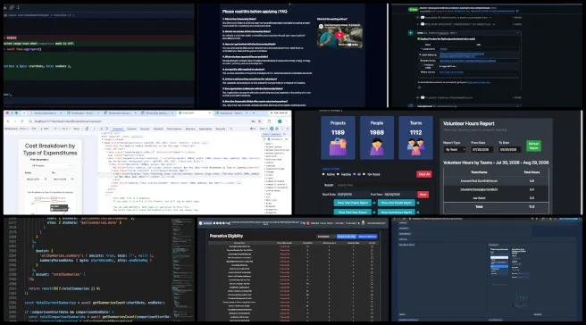
Task: Open the All Projects filter dropdown
Action: coord(50,165)
